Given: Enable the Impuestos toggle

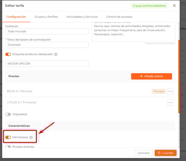Looking at the screenshot, I should 8,114.
